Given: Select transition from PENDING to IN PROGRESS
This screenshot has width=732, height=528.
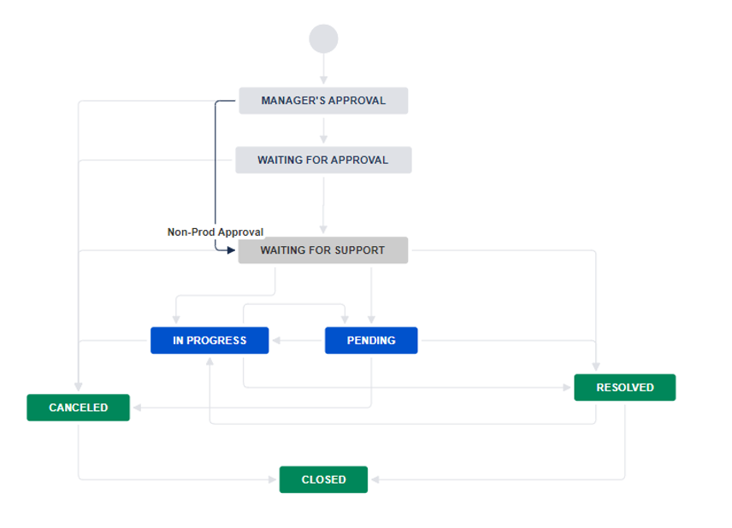Looking at the screenshot, I should pyautogui.click(x=298, y=340).
